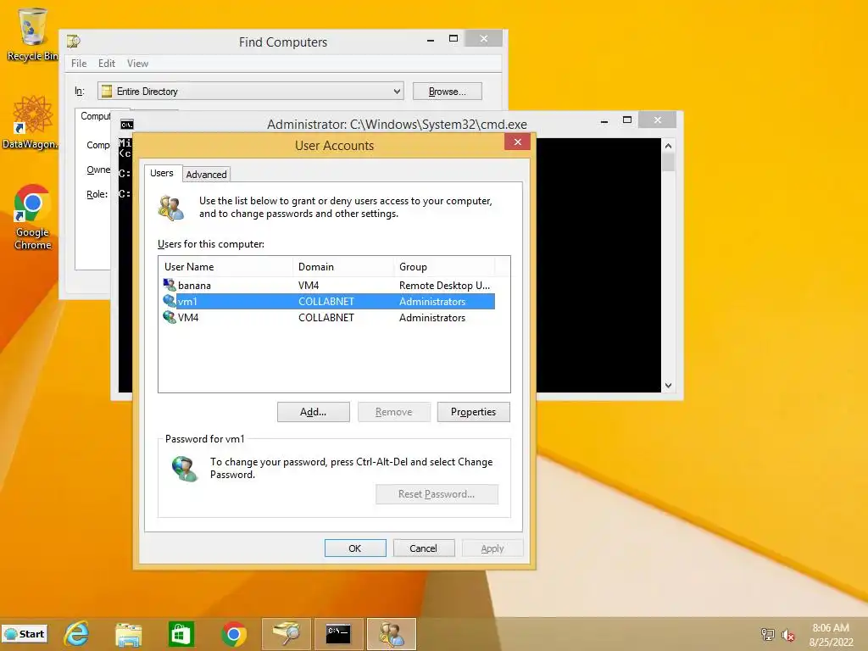Screen dimensions: 868x651
Task: Open the View menu in Find Computers
Action: (137, 63)
